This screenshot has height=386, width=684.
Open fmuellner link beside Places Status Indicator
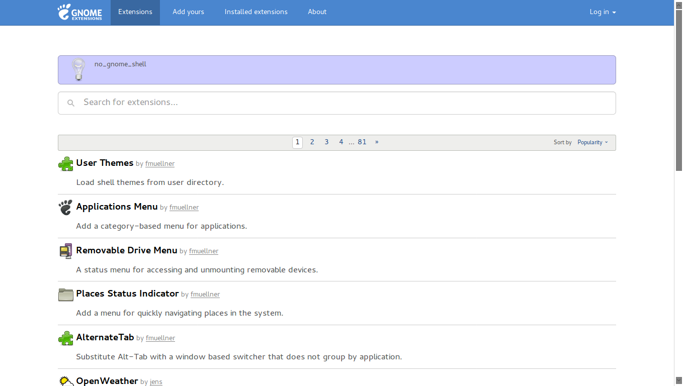click(x=205, y=295)
